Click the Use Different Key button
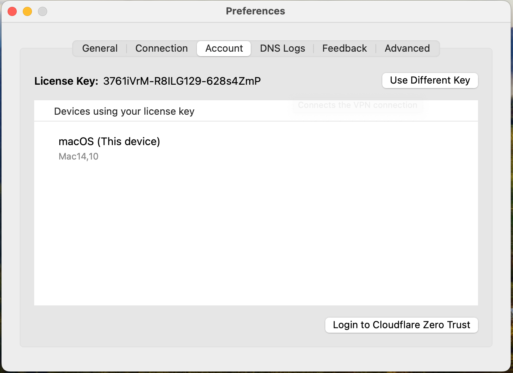Screen dimensions: 513x373 430,81
